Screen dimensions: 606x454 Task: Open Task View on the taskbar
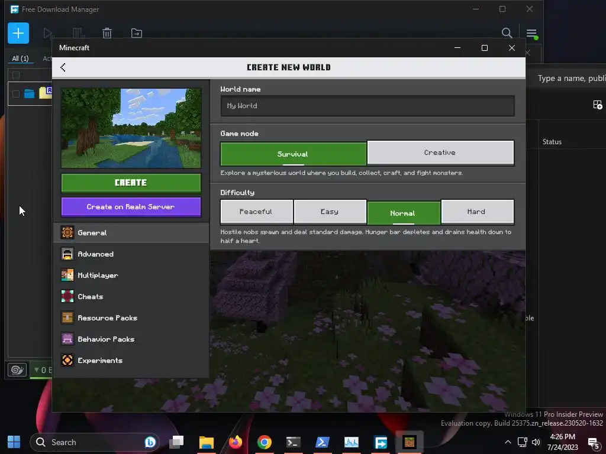tap(176, 442)
